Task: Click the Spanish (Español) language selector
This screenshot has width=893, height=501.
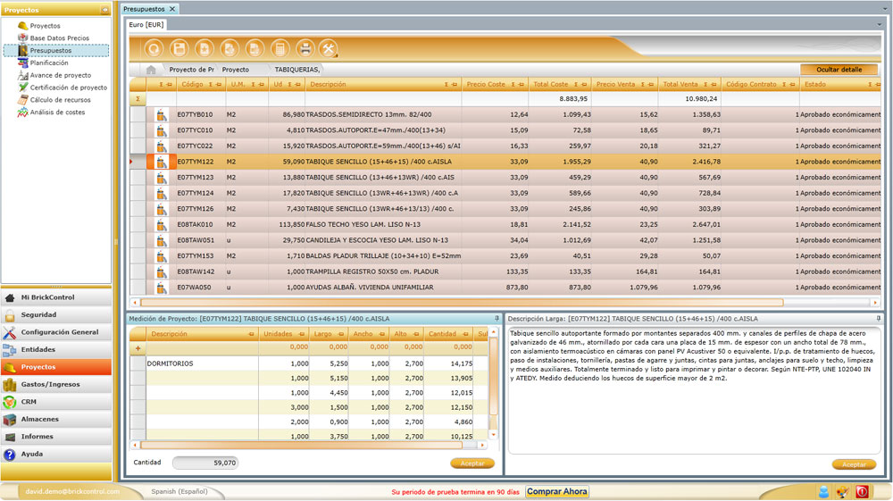Action: (179, 491)
